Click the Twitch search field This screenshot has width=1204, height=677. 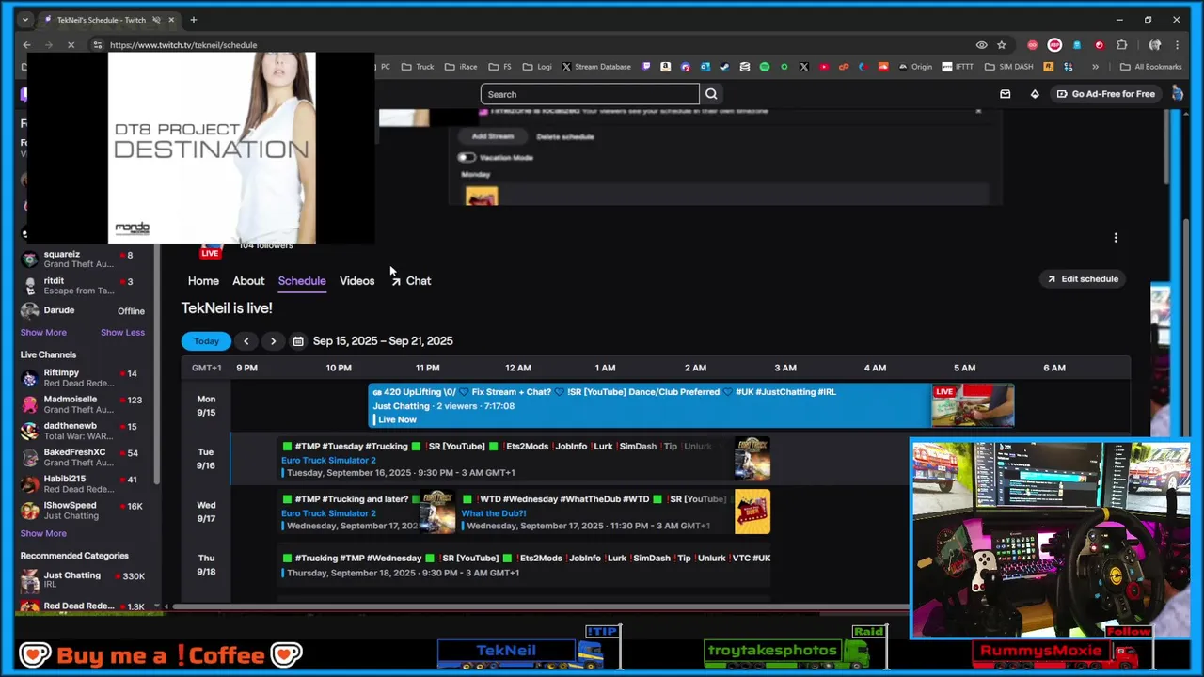coord(590,94)
